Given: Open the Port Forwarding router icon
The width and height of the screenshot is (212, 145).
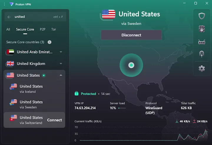Looking at the screenshot, I should (x=202, y=42).
